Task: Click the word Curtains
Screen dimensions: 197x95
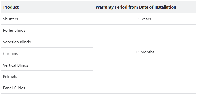Action: click(10, 54)
